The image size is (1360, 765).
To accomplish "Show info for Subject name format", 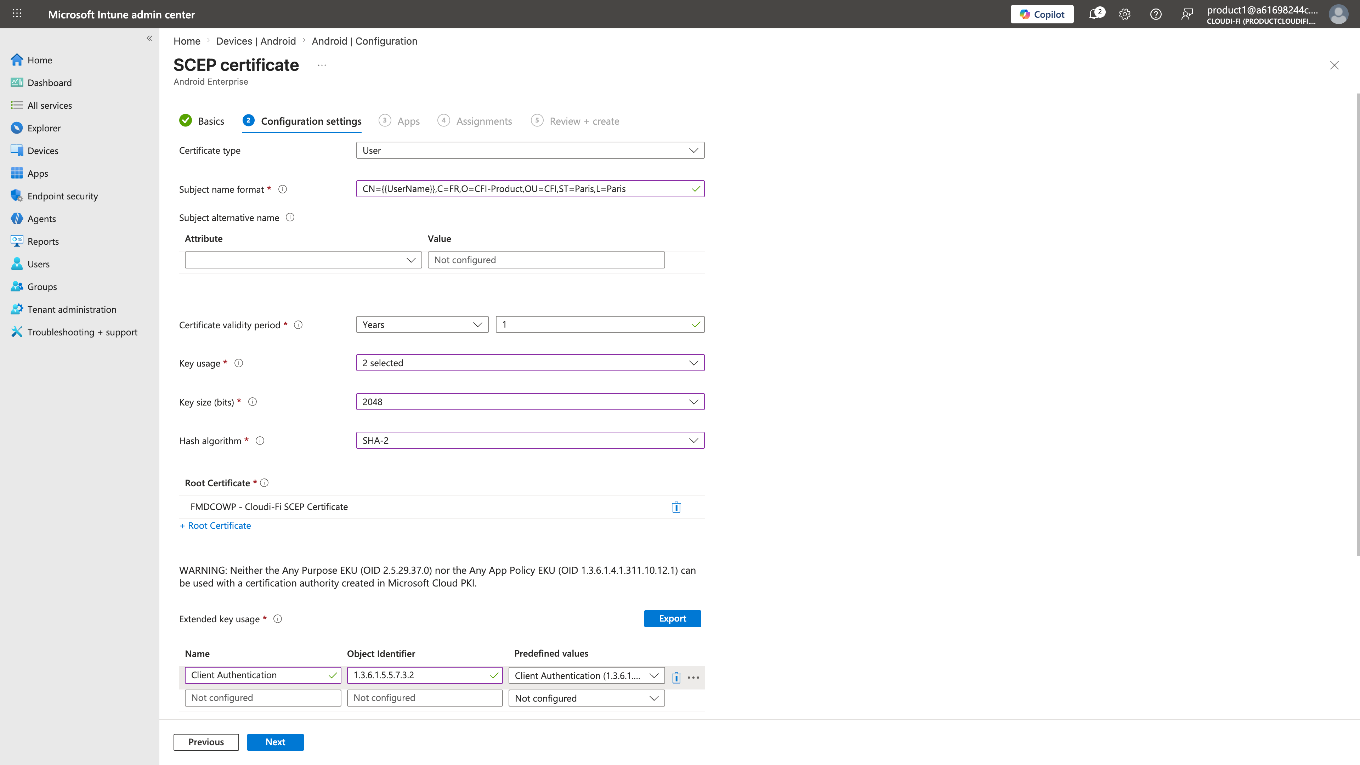I will 283,189.
